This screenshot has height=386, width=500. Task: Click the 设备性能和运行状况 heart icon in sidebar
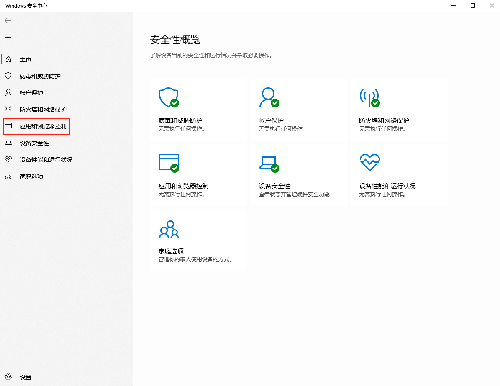(x=8, y=159)
